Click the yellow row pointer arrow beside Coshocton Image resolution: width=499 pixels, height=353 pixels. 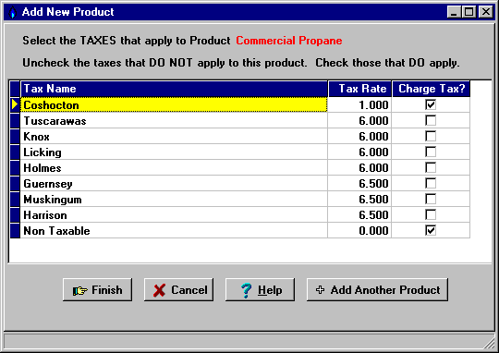(x=15, y=104)
